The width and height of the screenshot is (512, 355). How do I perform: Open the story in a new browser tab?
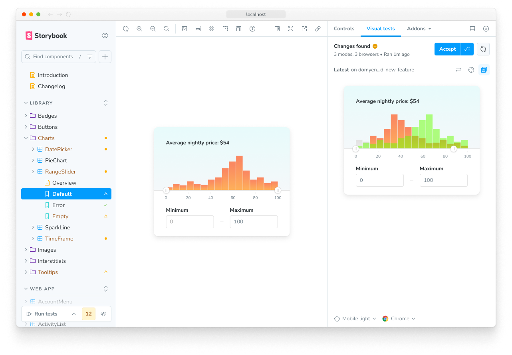coord(304,29)
